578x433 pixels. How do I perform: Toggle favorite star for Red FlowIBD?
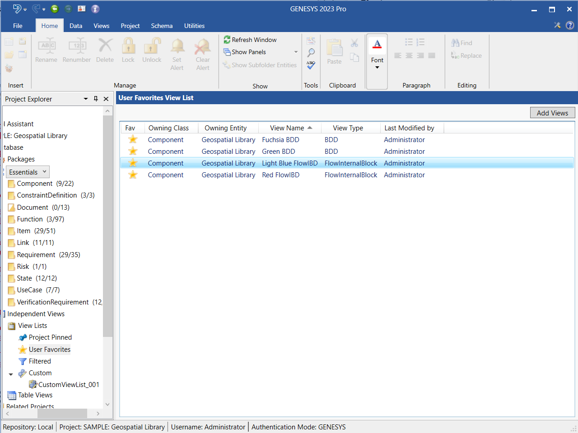pos(133,175)
